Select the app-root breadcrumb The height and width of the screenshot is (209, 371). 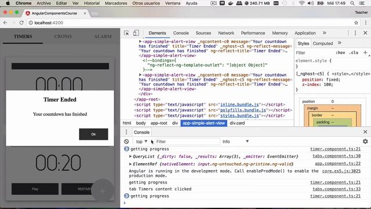159,123
